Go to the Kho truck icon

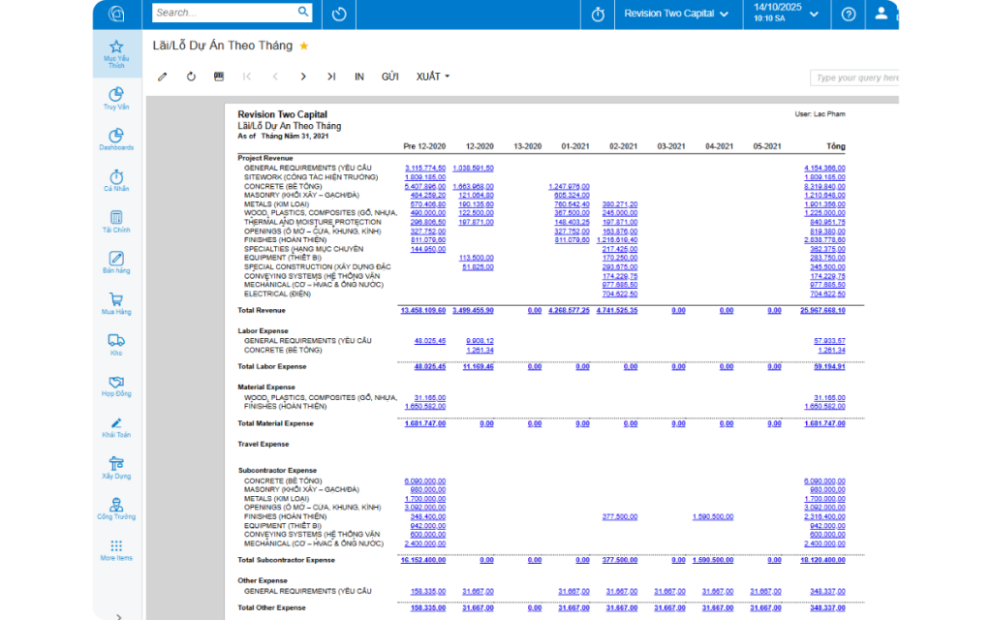(x=116, y=344)
